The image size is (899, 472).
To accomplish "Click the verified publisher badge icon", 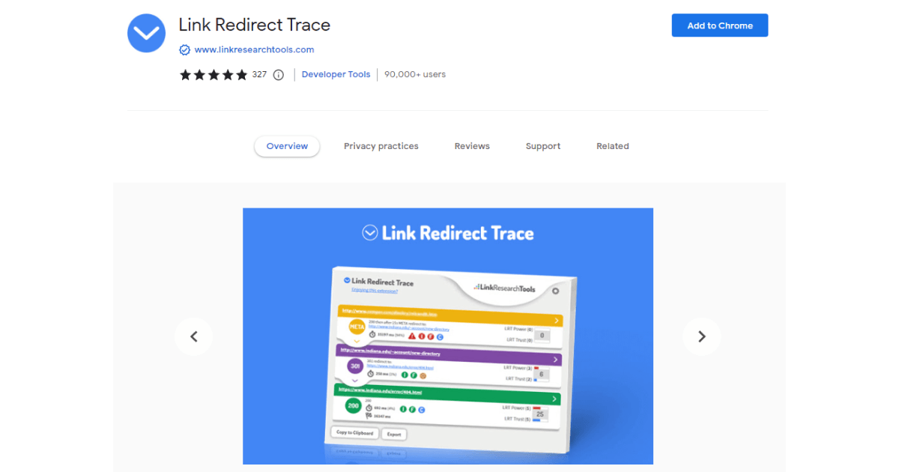I will coord(184,50).
